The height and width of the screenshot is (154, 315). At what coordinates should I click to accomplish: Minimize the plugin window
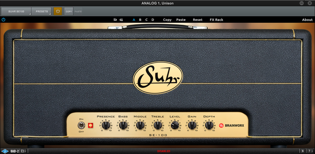pyautogui.click(x=302, y=3)
